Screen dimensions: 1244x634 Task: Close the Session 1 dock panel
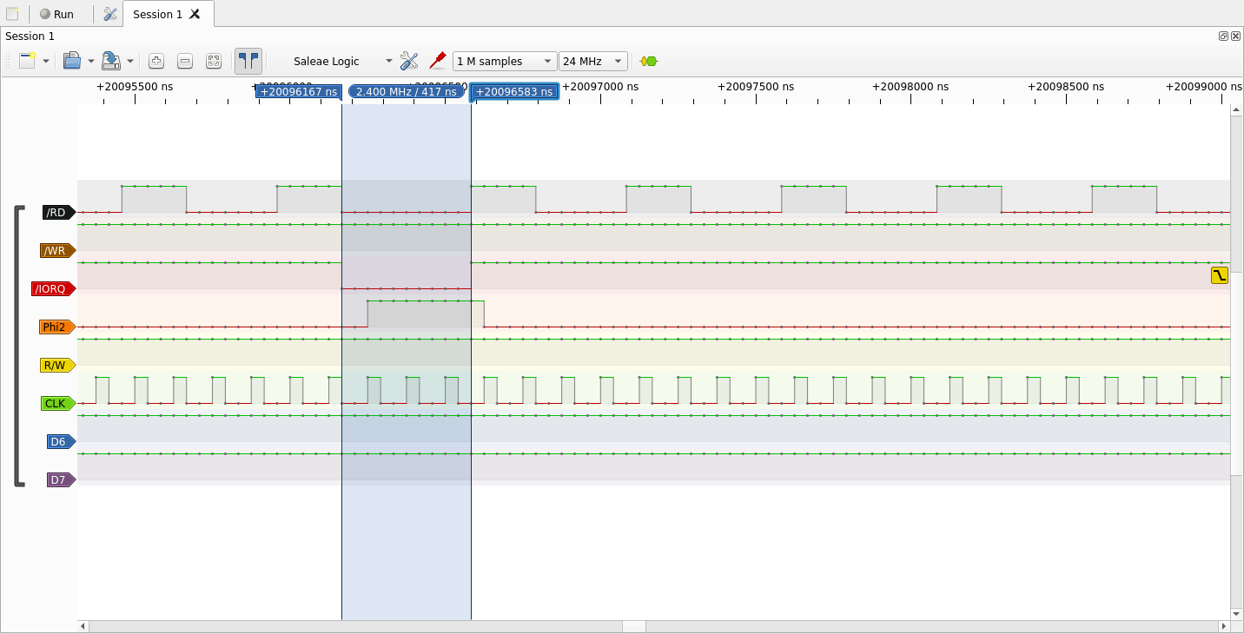1235,36
